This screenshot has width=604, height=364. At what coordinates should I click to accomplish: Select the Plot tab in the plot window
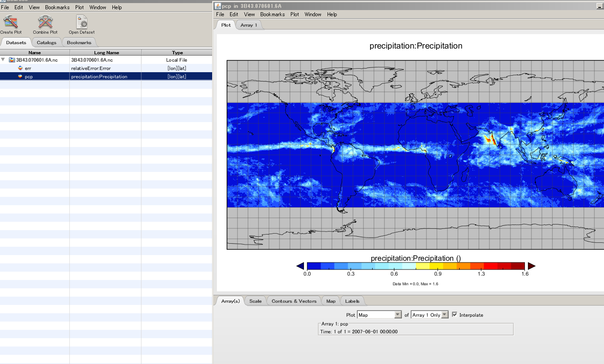point(226,25)
